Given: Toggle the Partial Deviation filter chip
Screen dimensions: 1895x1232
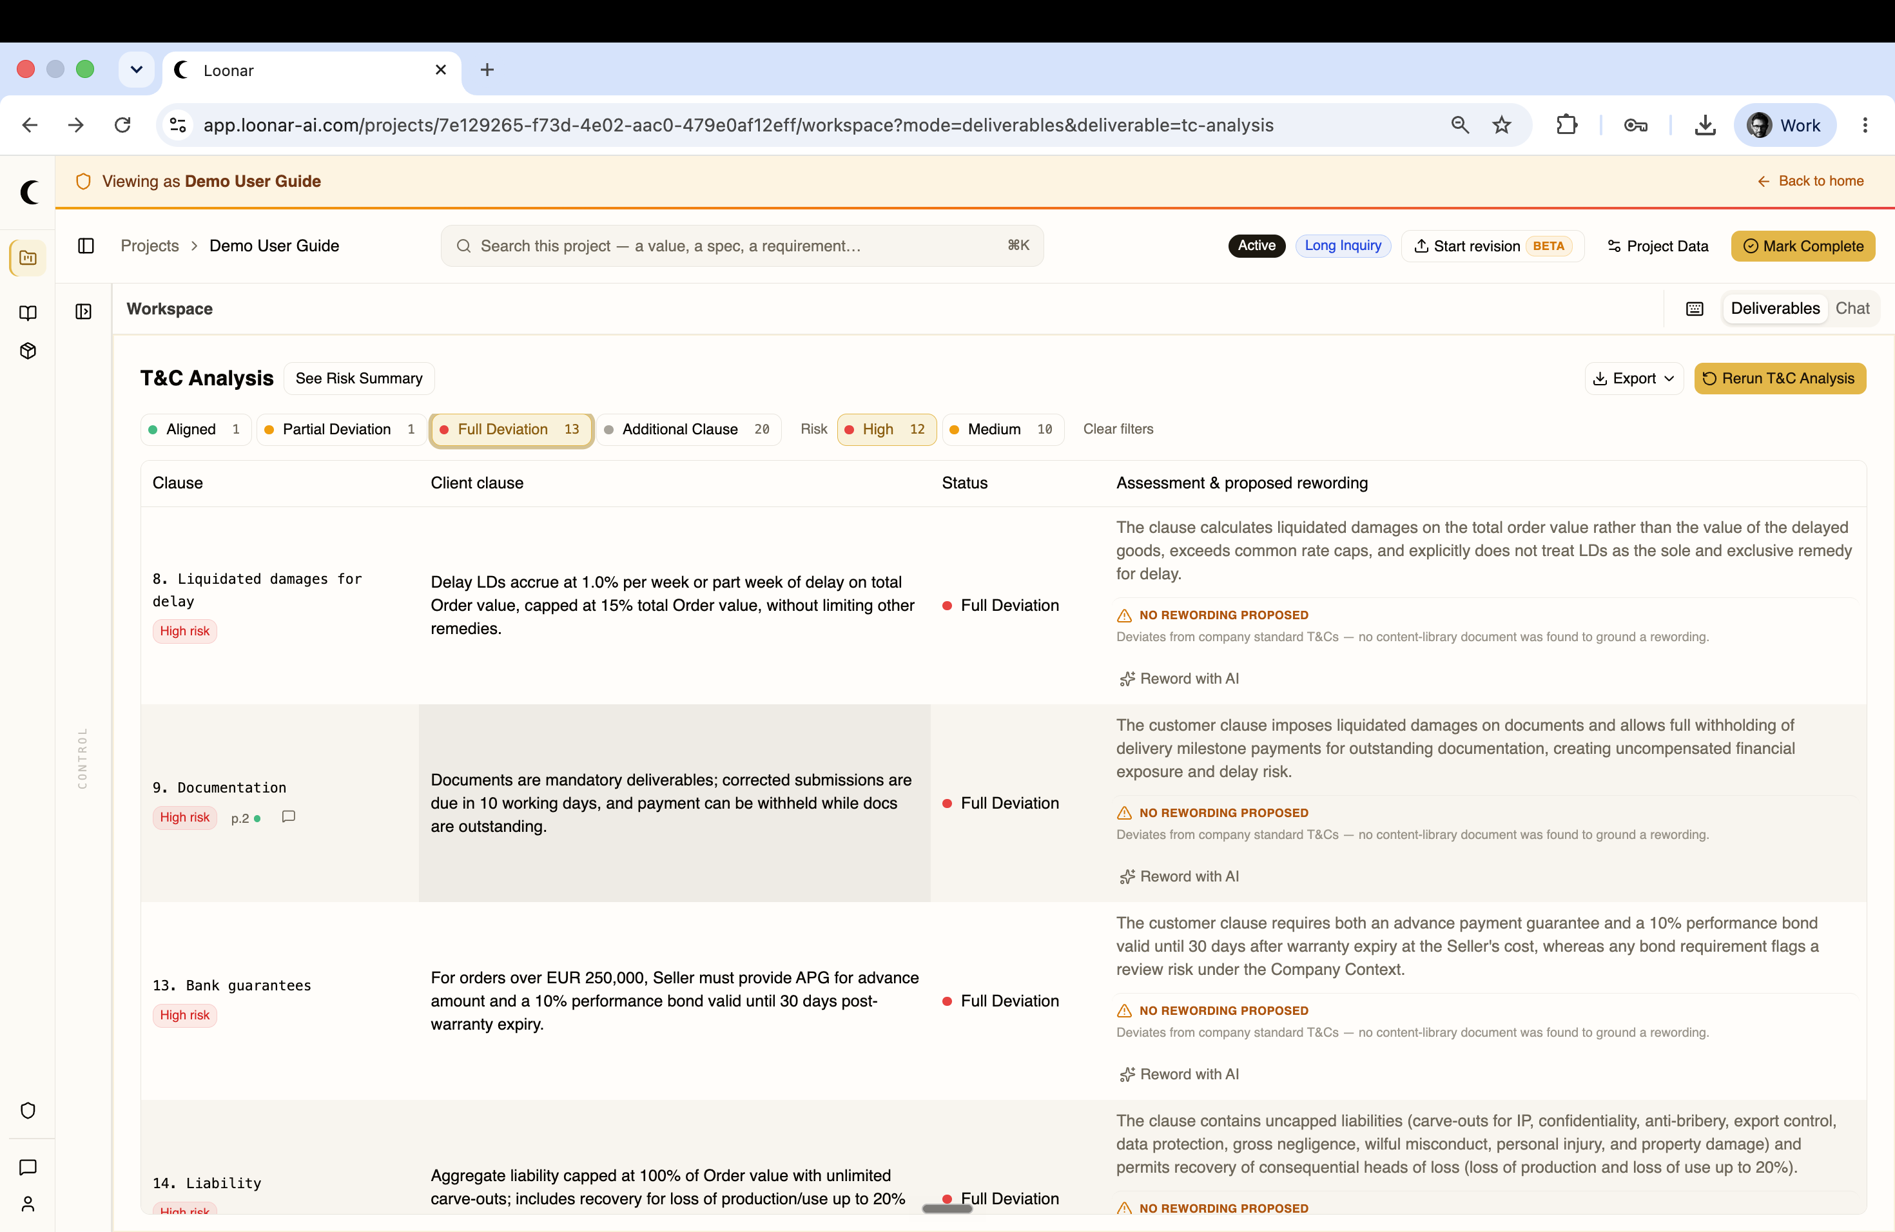Looking at the screenshot, I should pyautogui.click(x=342, y=430).
